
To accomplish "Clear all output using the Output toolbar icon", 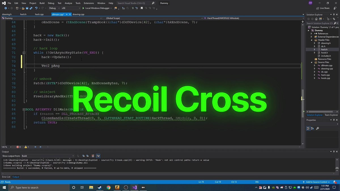I will tap(93, 156).
